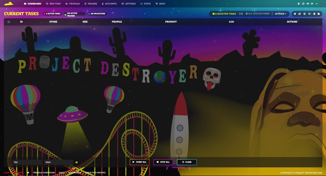Viewport: 326px width, 176px height.
Task: Open the Twitter bird link in footer
Action: 28,172
